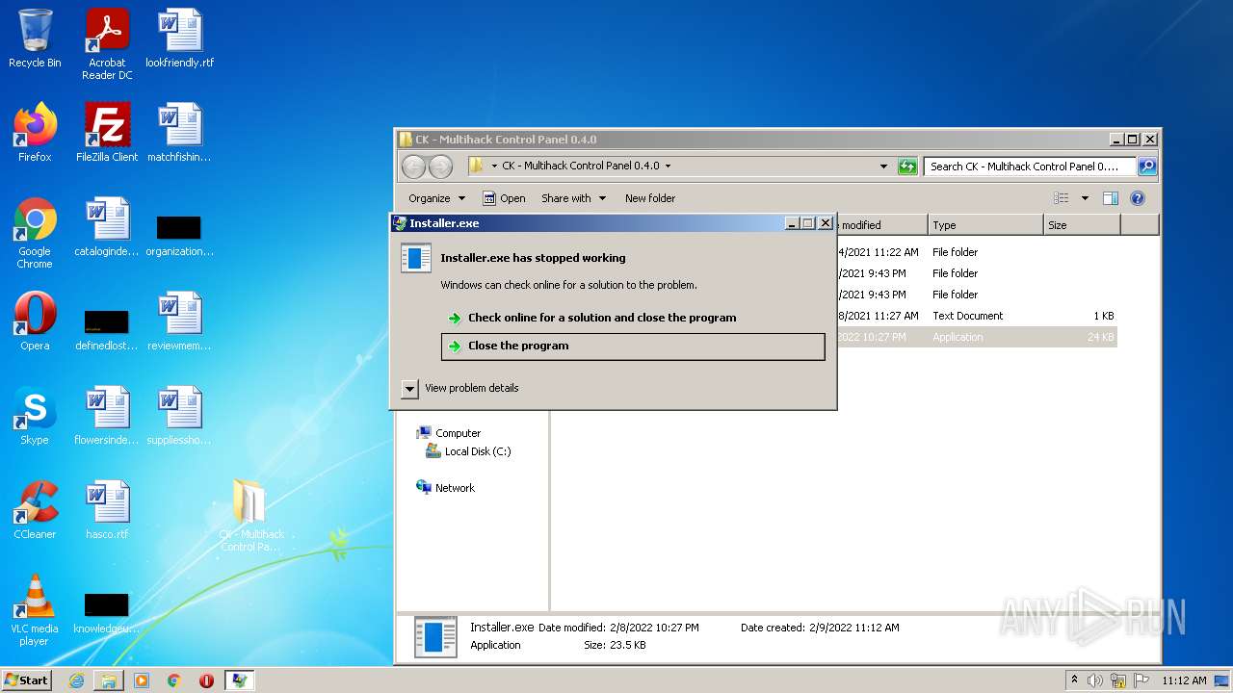1233x693 pixels.
Task: Click the Action Center flag tray icon
Action: 1140,680
